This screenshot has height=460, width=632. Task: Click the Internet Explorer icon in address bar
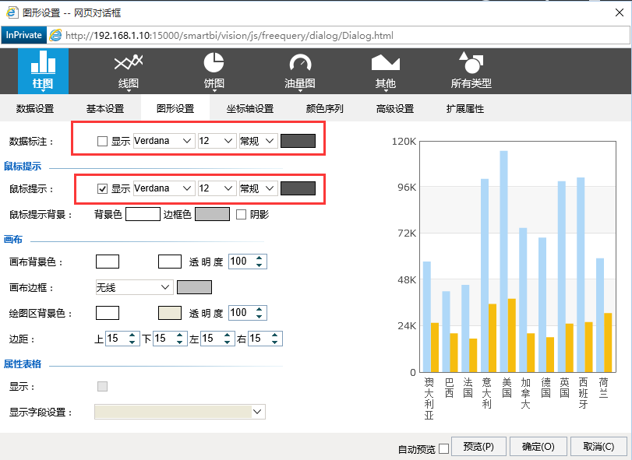tap(55, 36)
